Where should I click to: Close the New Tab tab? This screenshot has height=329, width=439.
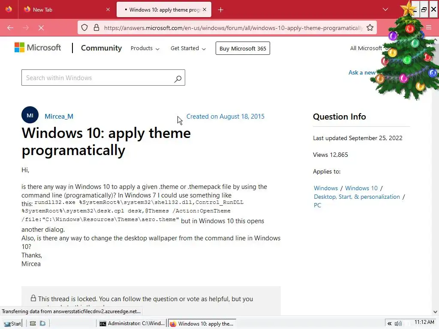pos(108,9)
